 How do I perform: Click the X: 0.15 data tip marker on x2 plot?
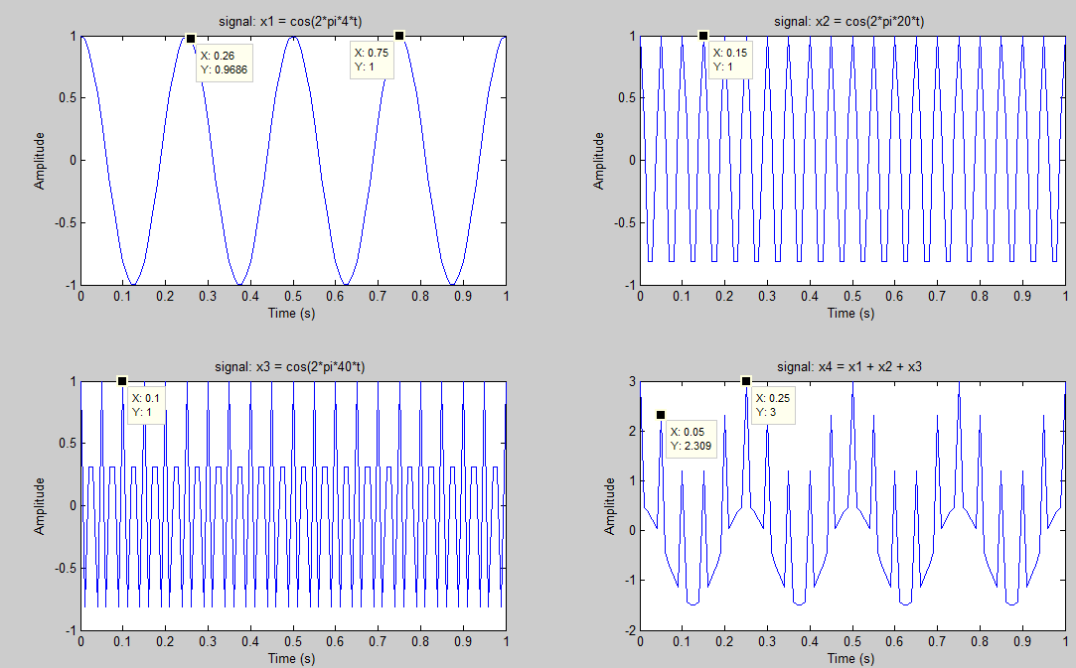point(704,34)
